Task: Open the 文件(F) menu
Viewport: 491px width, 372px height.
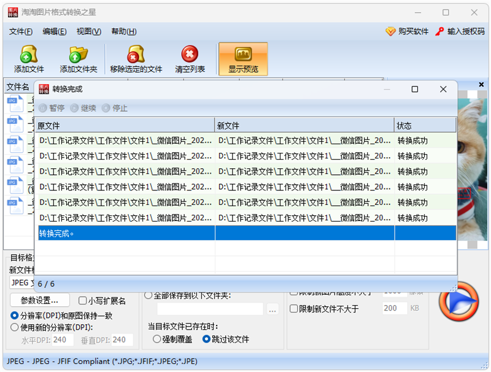Action: [21, 31]
